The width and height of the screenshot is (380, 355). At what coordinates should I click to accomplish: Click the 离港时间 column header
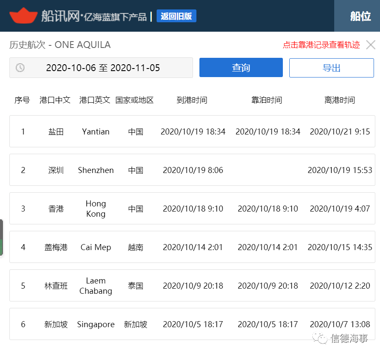point(340,100)
